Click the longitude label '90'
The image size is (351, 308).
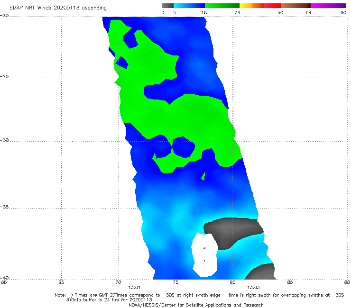[x=347, y=282]
